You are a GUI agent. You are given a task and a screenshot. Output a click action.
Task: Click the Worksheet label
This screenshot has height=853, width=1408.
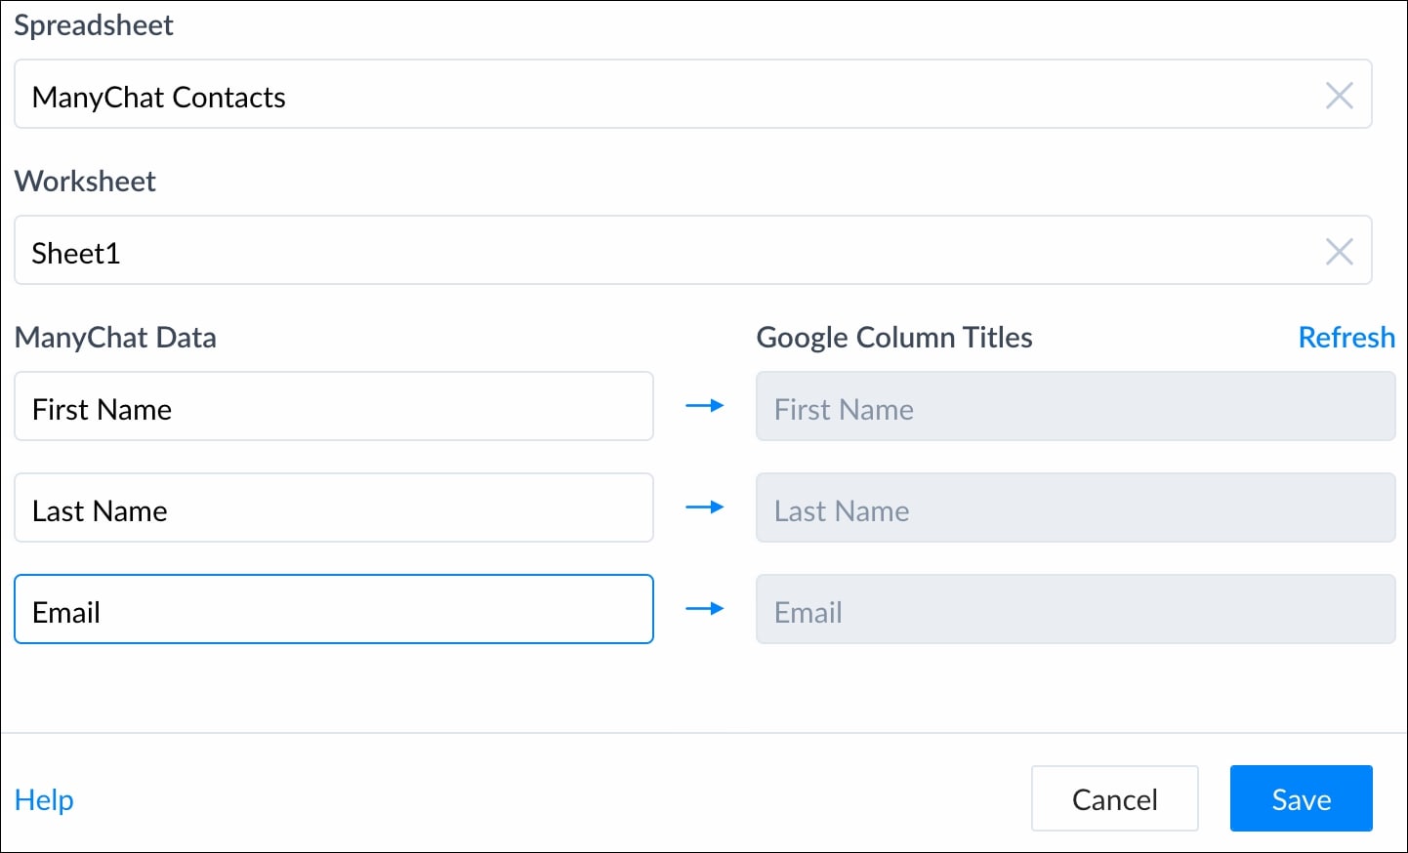click(85, 182)
